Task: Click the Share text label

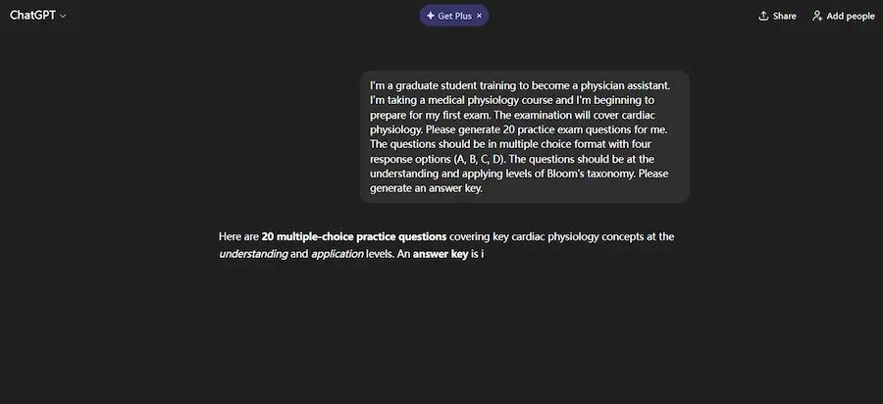Action: click(784, 16)
